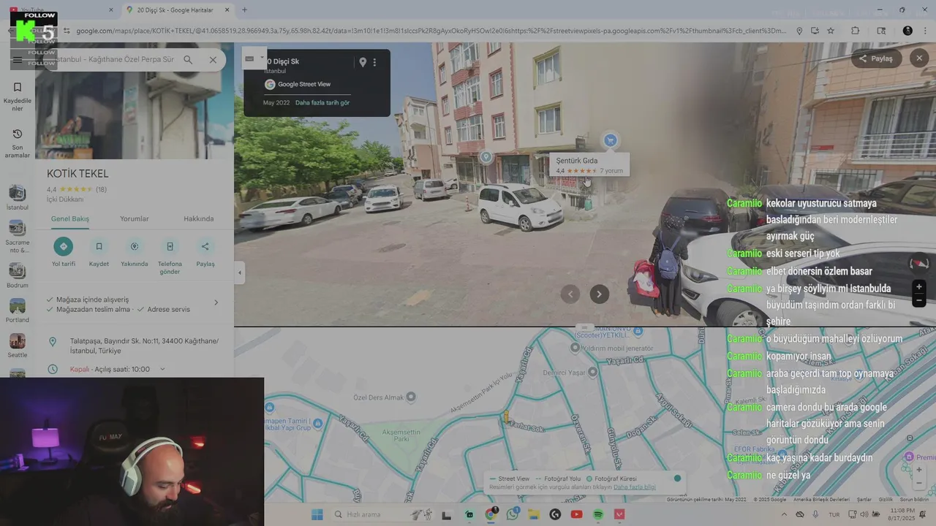Click the location permission icon in address bar
Screen dimensions: 936x526
(799, 31)
